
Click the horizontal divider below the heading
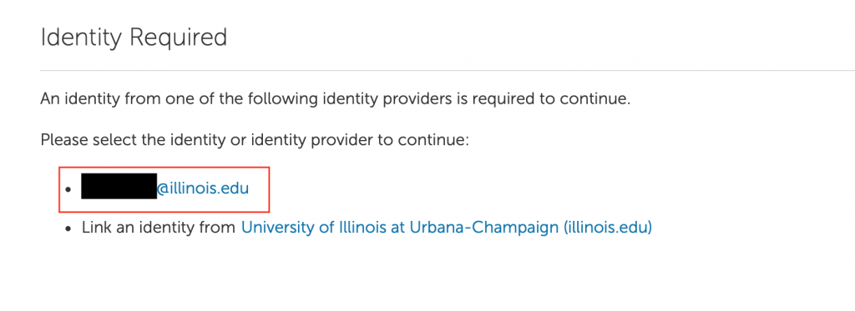click(x=448, y=70)
